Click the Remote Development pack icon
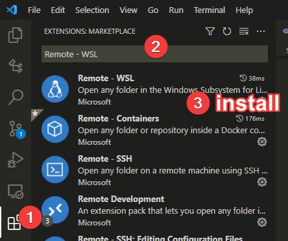This screenshot has width=288, height=241. click(55, 210)
